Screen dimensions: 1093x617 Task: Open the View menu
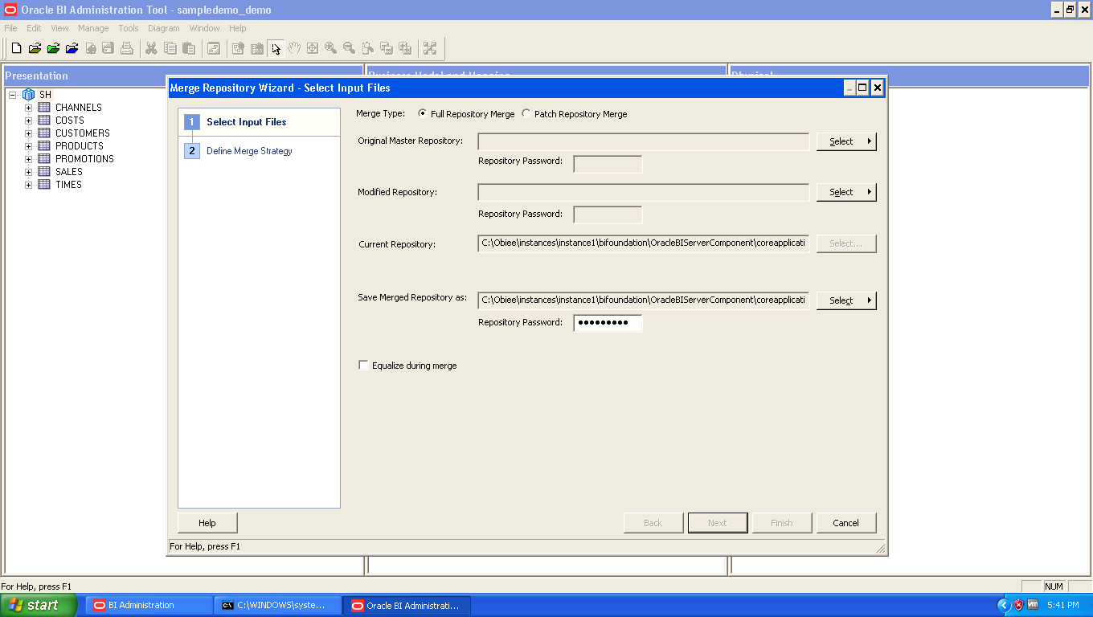(x=59, y=28)
